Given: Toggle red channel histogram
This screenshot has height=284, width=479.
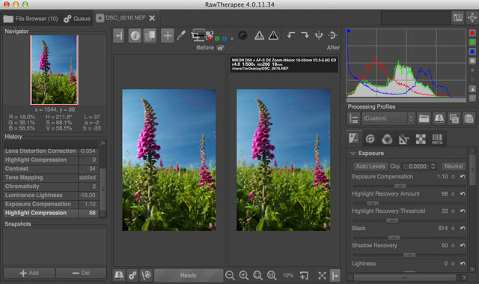Looking at the screenshot, I should click(472, 33).
